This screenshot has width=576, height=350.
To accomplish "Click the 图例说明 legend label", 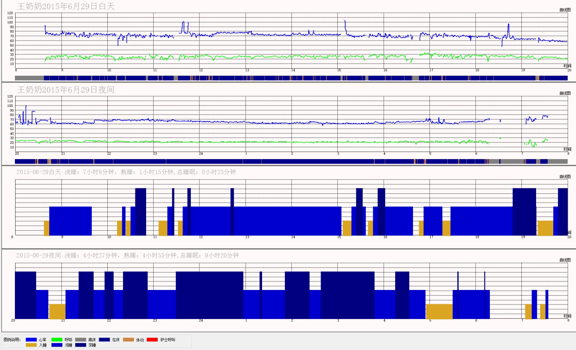I will point(12,340).
